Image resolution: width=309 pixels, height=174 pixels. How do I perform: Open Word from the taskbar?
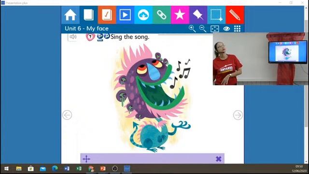pyautogui.click(x=67, y=169)
